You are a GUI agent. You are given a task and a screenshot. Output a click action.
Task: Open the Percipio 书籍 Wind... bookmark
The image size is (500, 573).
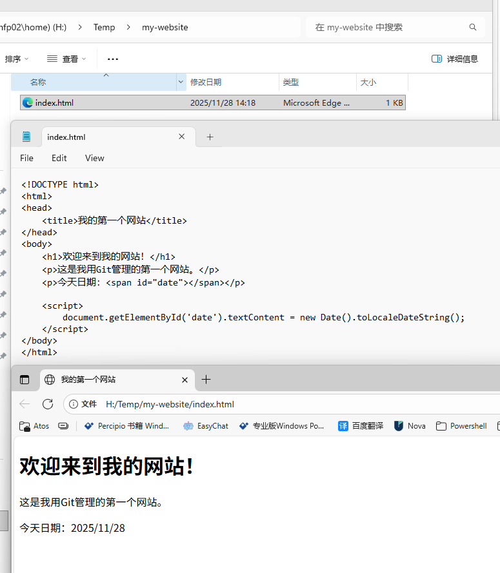point(126,426)
